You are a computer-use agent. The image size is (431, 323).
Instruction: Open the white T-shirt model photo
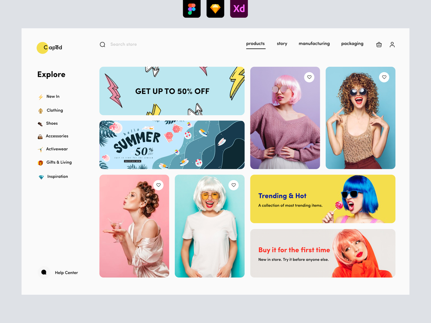click(x=209, y=226)
